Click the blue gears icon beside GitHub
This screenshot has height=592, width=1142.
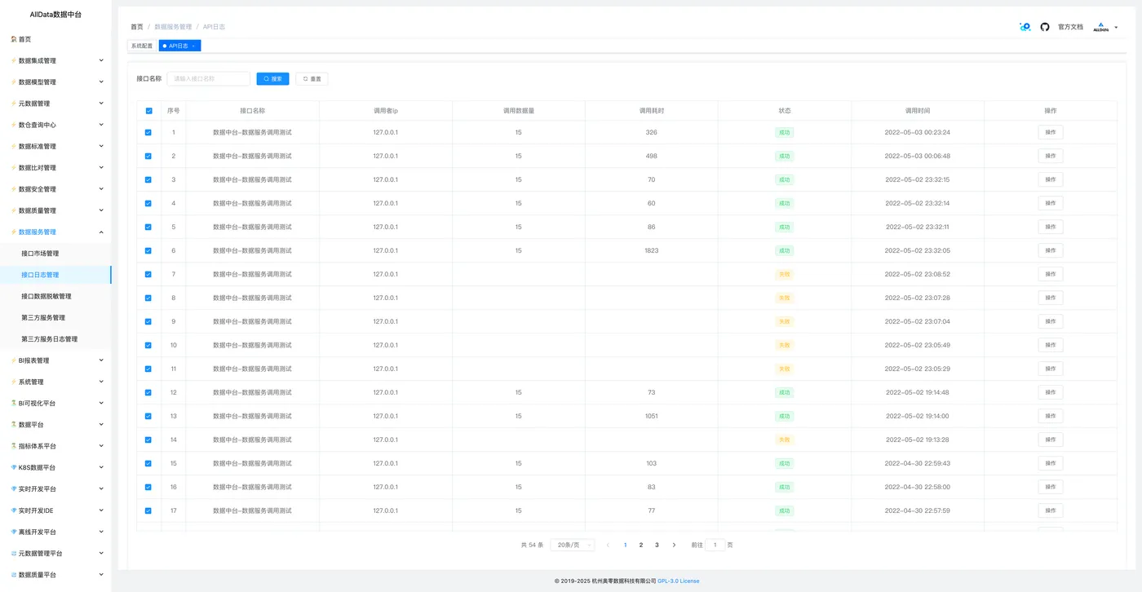point(1025,27)
